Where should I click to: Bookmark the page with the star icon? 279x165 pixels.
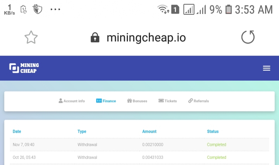tap(31, 37)
